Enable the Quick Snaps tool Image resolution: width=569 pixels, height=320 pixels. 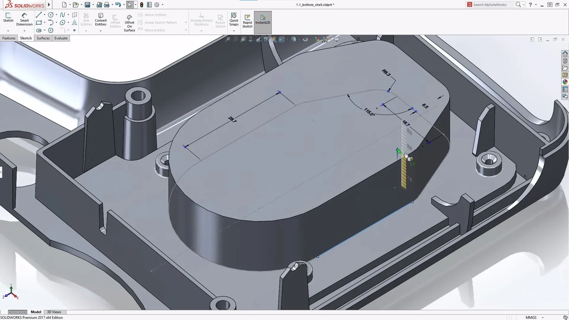234,19
